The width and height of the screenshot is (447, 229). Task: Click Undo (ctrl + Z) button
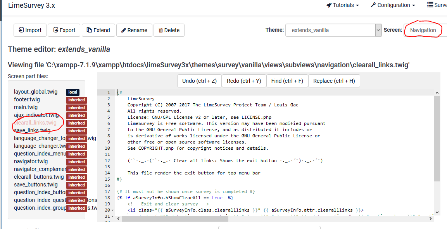[199, 81]
